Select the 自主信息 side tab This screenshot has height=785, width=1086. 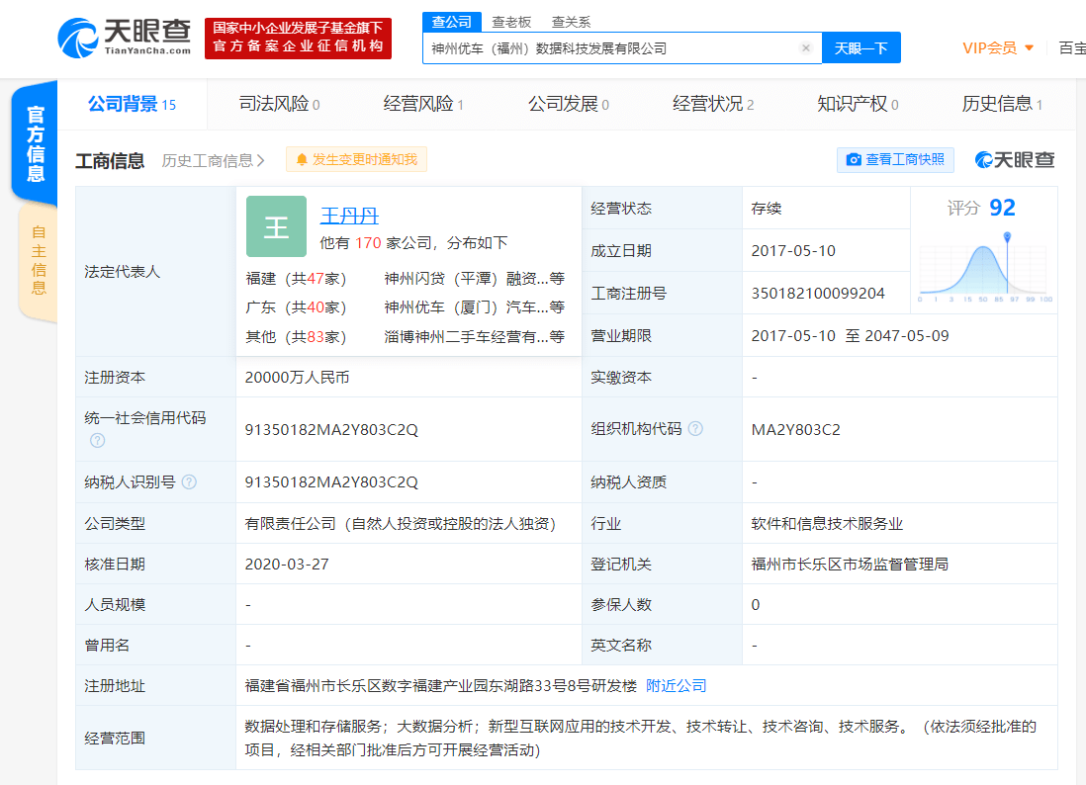click(39, 260)
